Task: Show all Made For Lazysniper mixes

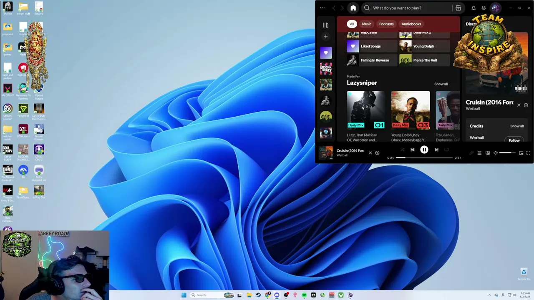Action: 441,84
